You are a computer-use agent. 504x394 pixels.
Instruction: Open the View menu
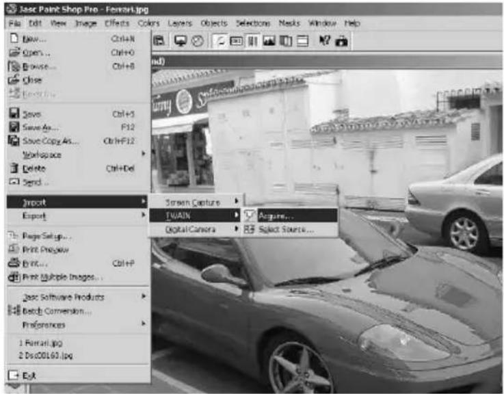point(59,23)
